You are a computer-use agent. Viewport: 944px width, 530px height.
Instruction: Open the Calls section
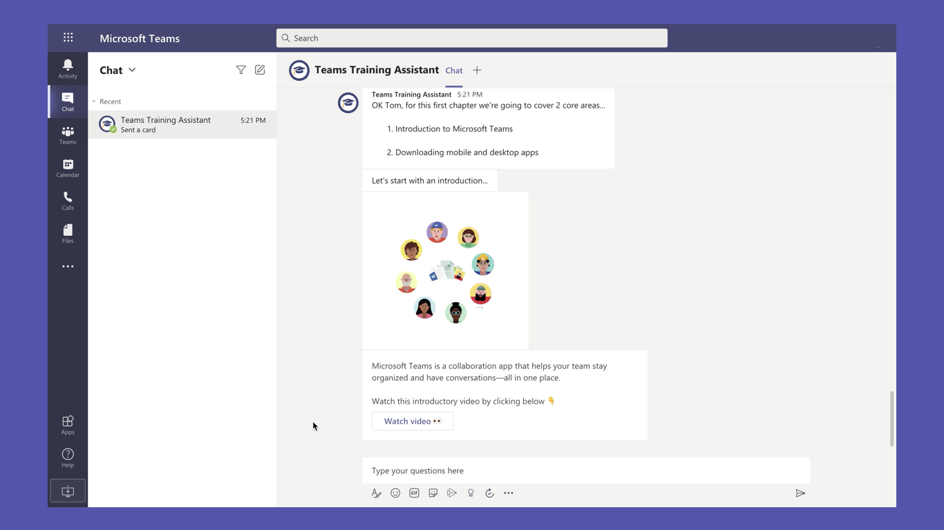(68, 201)
